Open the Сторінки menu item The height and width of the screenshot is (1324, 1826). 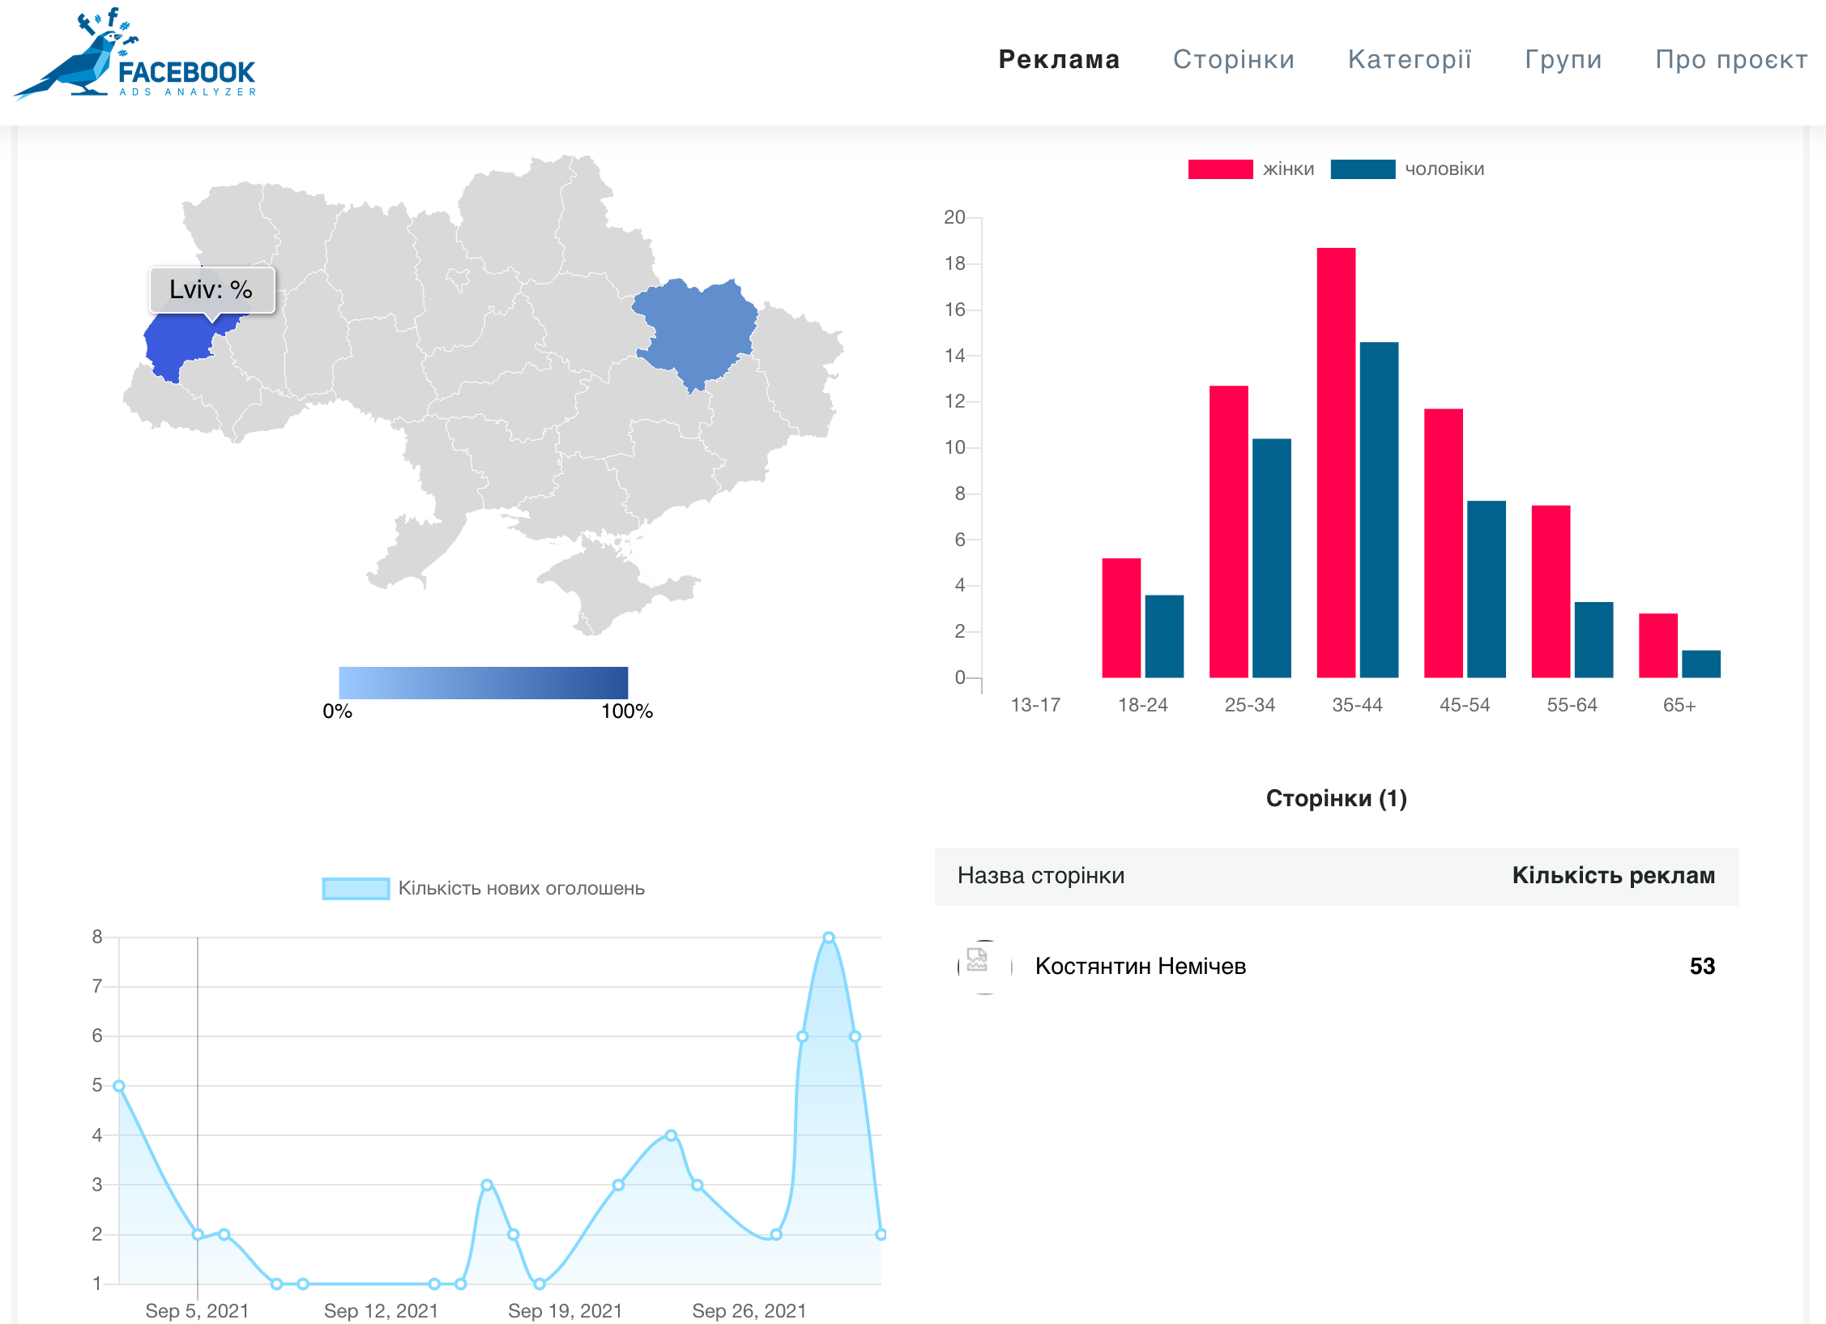tap(1233, 59)
